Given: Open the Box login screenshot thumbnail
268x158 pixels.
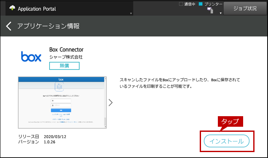Looking at the screenshot, I should pos(62,103).
